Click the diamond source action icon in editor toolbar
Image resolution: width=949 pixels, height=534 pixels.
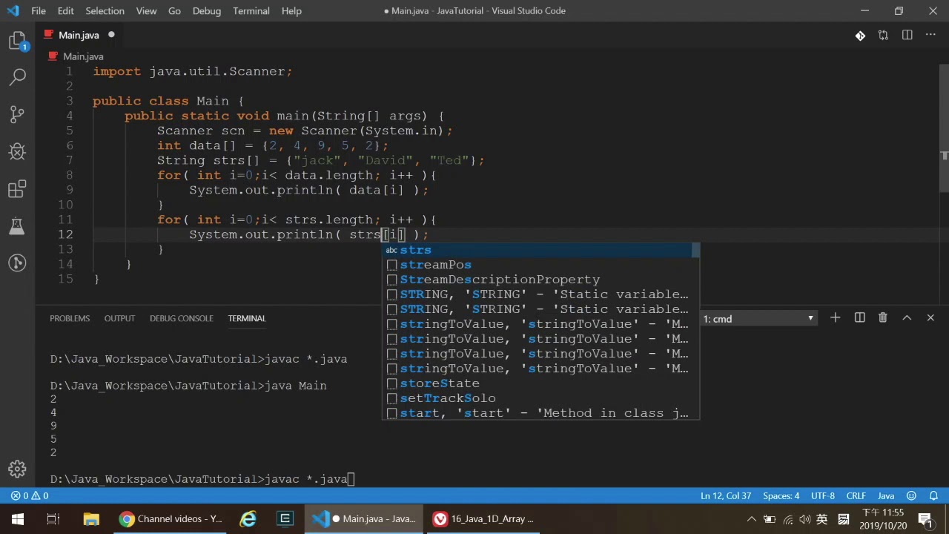click(x=860, y=35)
